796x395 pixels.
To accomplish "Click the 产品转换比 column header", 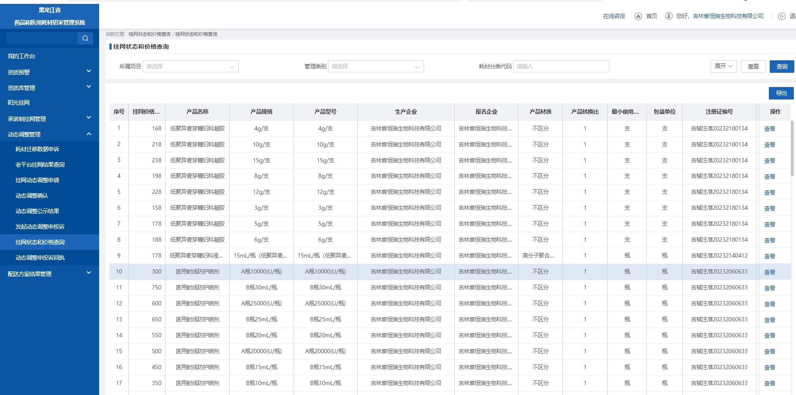I will click(585, 112).
